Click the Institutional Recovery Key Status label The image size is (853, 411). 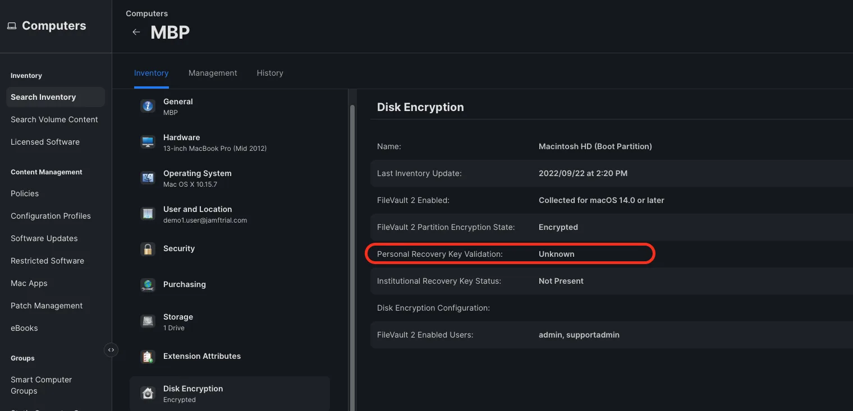coord(439,281)
